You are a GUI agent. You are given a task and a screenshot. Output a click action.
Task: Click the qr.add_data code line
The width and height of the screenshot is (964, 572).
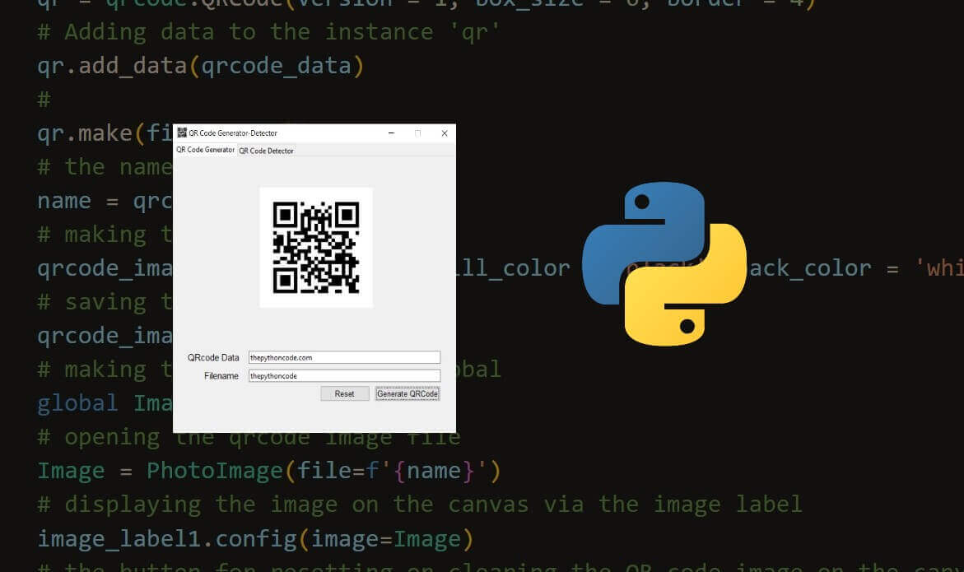click(198, 64)
